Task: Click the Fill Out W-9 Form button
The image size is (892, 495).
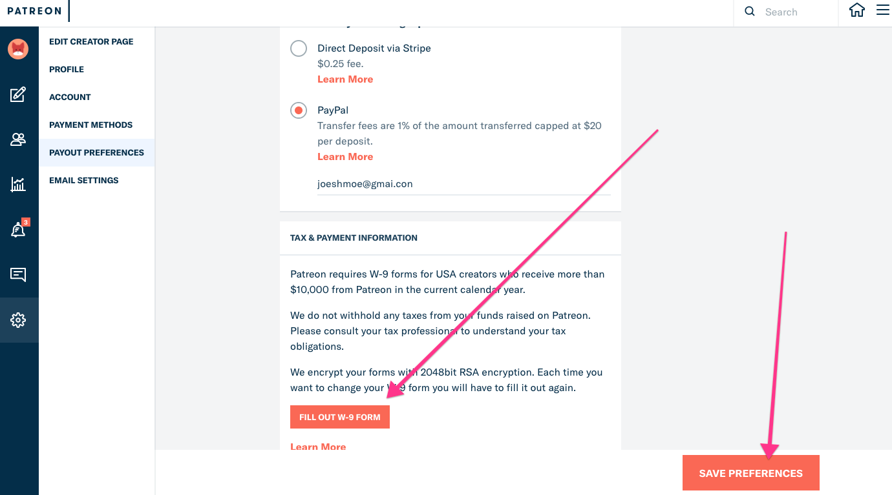Action: click(x=340, y=417)
